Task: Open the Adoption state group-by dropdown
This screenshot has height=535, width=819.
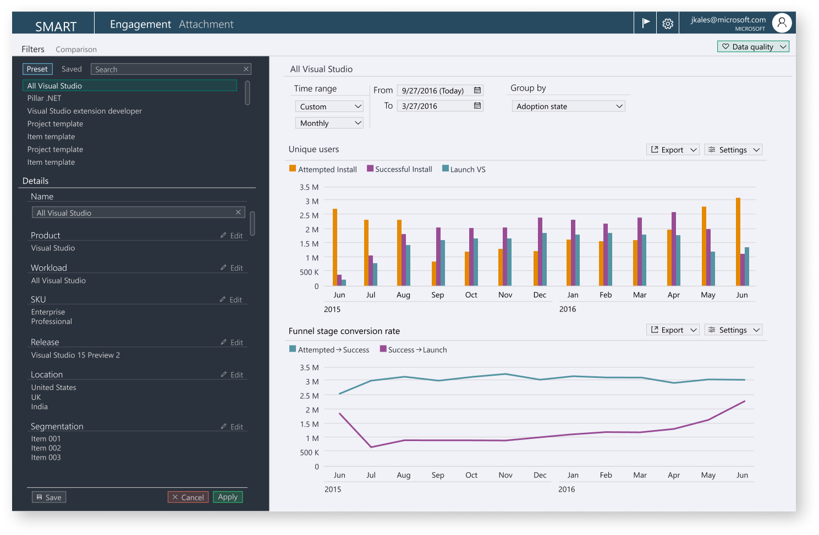Action: point(568,106)
